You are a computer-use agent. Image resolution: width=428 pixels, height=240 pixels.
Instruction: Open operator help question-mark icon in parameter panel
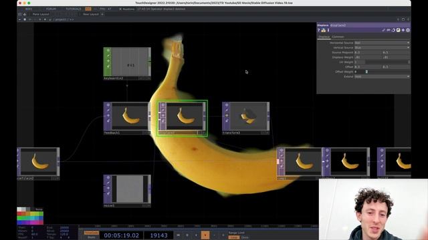[x=318, y=30]
